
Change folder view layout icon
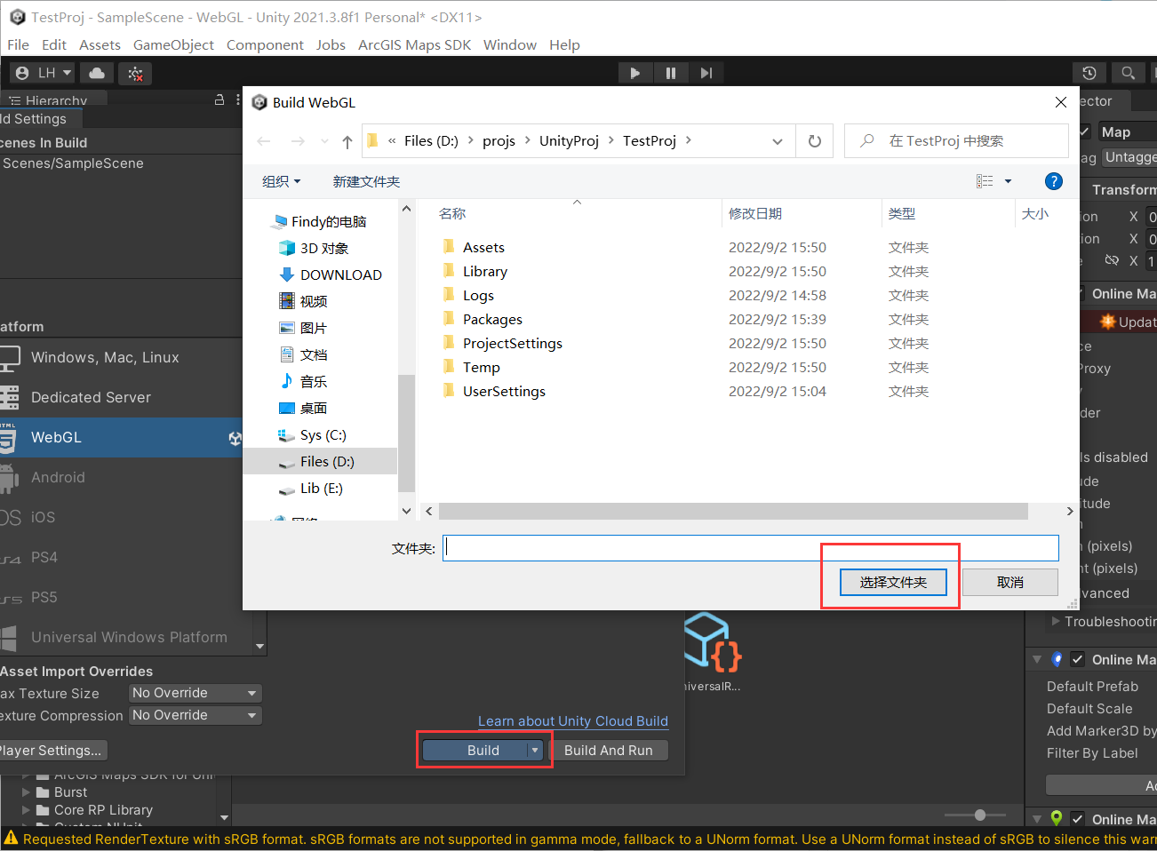(x=985, y=181)
